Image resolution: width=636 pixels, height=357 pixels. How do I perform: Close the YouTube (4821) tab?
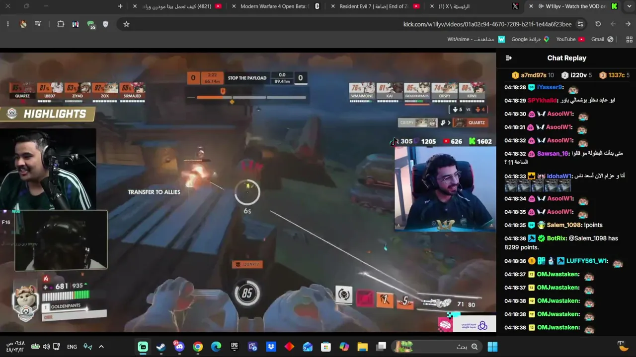click(135, 6)
